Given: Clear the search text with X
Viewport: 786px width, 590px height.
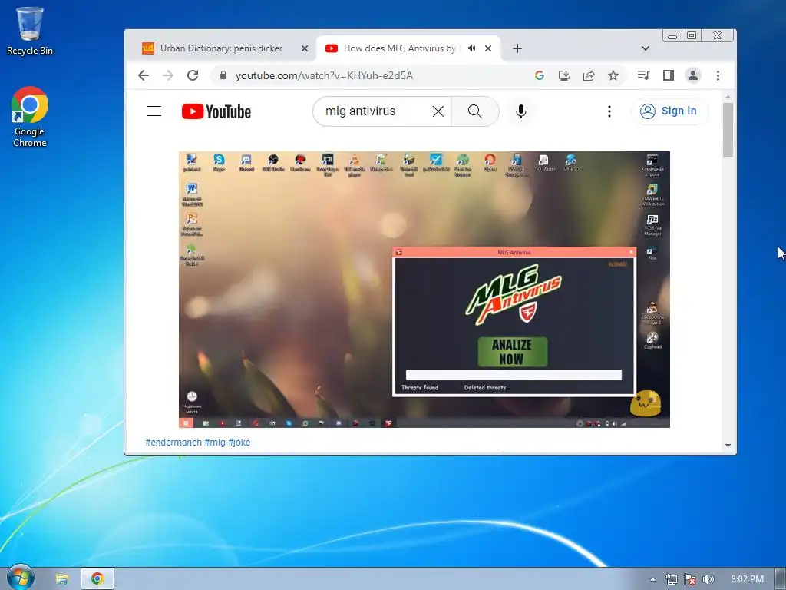Looking at the screenshot, I should pyautogui.click(x=438, y=111).
